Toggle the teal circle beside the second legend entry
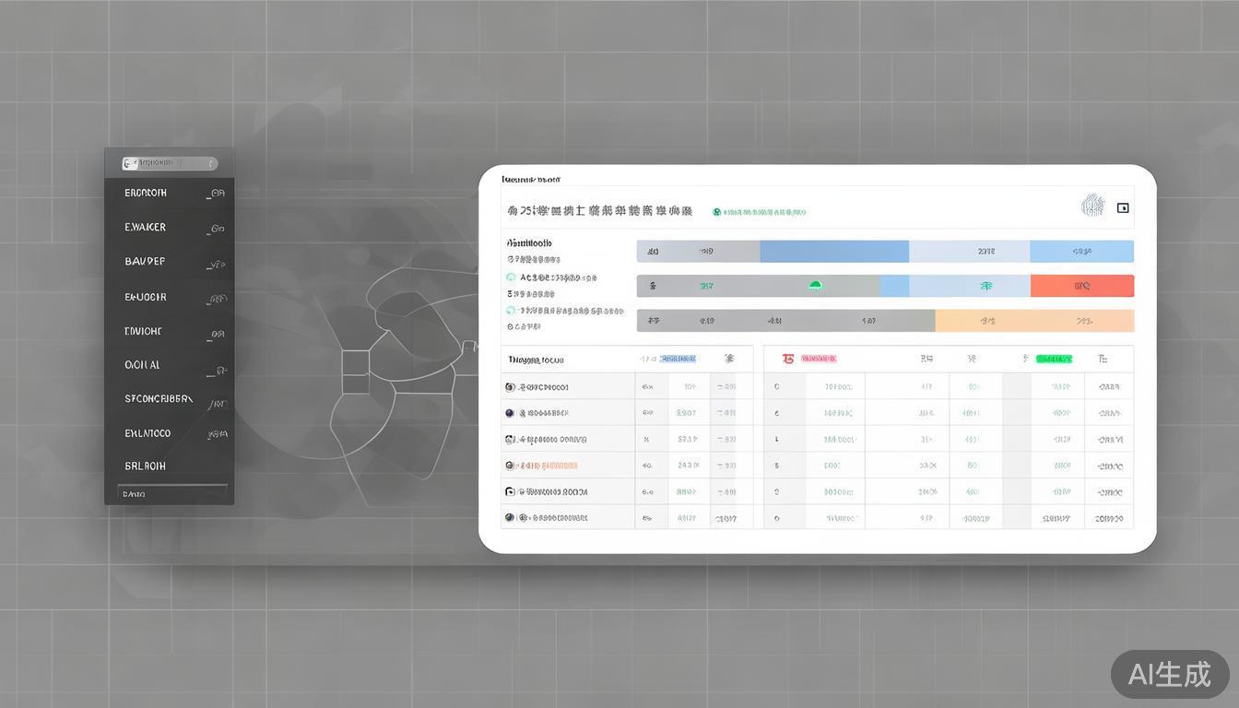The image size is (1239, 708). [x=511, y=277]
